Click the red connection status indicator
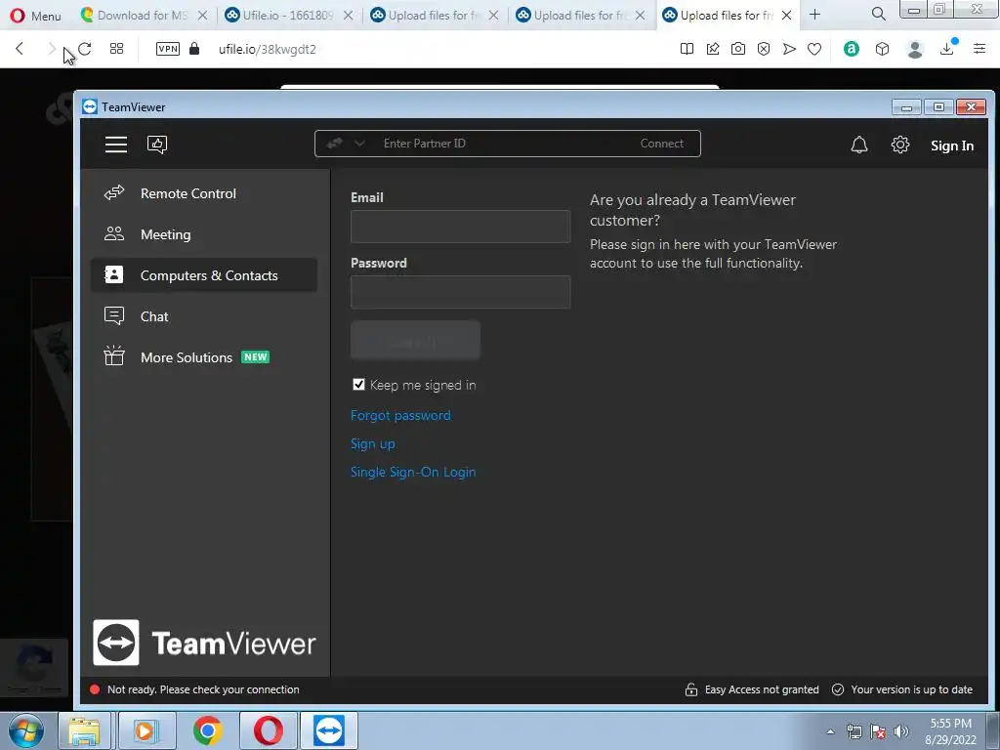The width and height of the screenshot is (1000, 750). [x=95, y=689]
